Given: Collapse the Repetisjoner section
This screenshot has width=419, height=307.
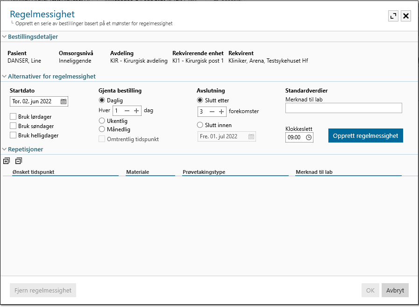Looking at the screenshot, I should pyautogui.click(x=4, y=150).
